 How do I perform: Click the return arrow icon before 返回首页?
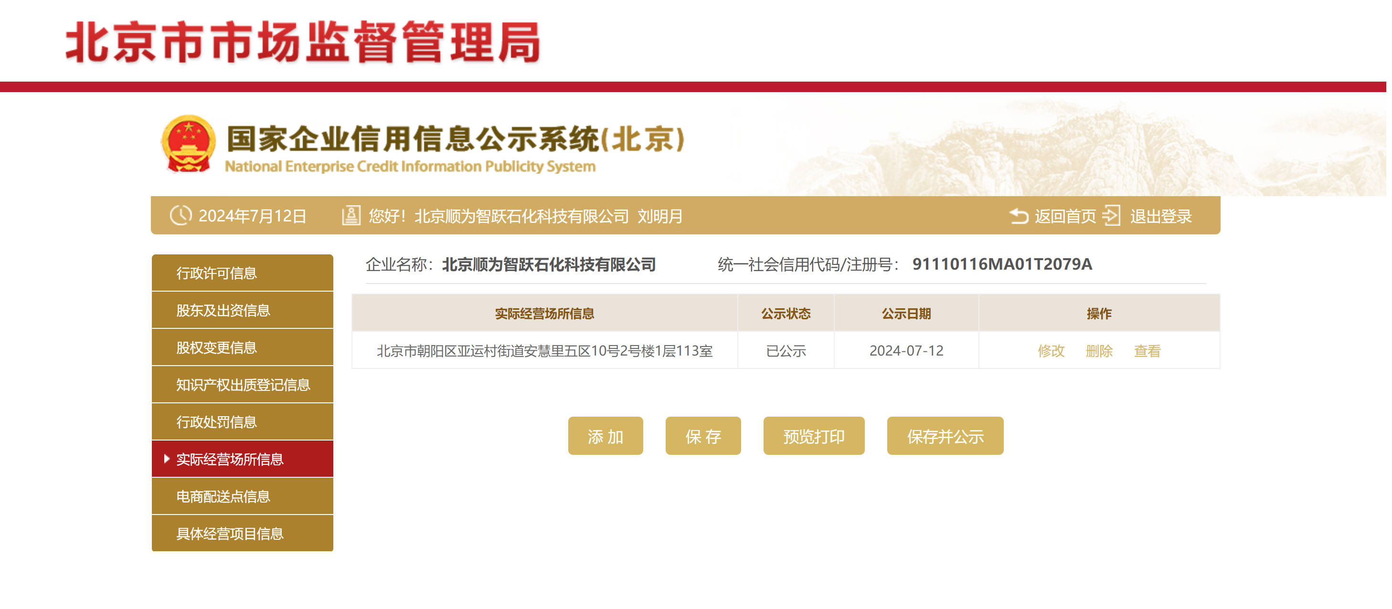[1019, 216]
